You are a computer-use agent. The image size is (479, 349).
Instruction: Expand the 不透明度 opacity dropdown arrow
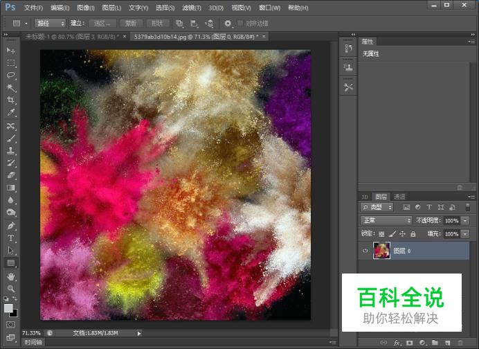click(x=465, y=220)
